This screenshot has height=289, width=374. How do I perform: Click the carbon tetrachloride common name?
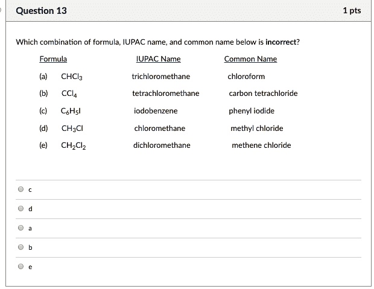(x=263, y=94)
